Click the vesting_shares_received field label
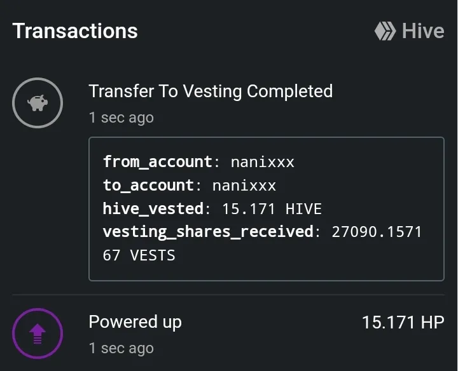Screen dimensions: 458x371 click(x=208, y=232)
